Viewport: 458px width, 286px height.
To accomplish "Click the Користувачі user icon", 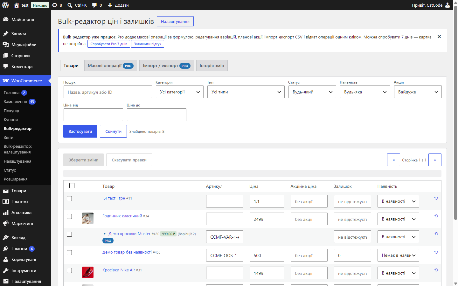I will (x=6, y=259).
